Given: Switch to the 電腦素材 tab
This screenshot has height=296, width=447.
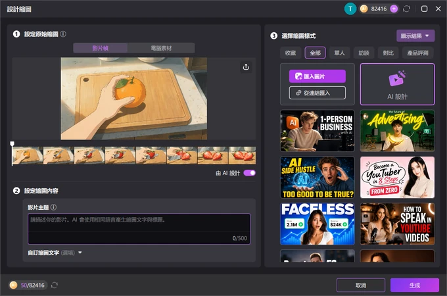Looking at the screenshot, I should pyautogui.click(x=161, y=48).
